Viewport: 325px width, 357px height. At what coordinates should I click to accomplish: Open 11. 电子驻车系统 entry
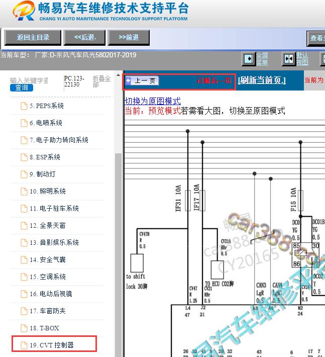pyautogui.click(x=54, y=208)
